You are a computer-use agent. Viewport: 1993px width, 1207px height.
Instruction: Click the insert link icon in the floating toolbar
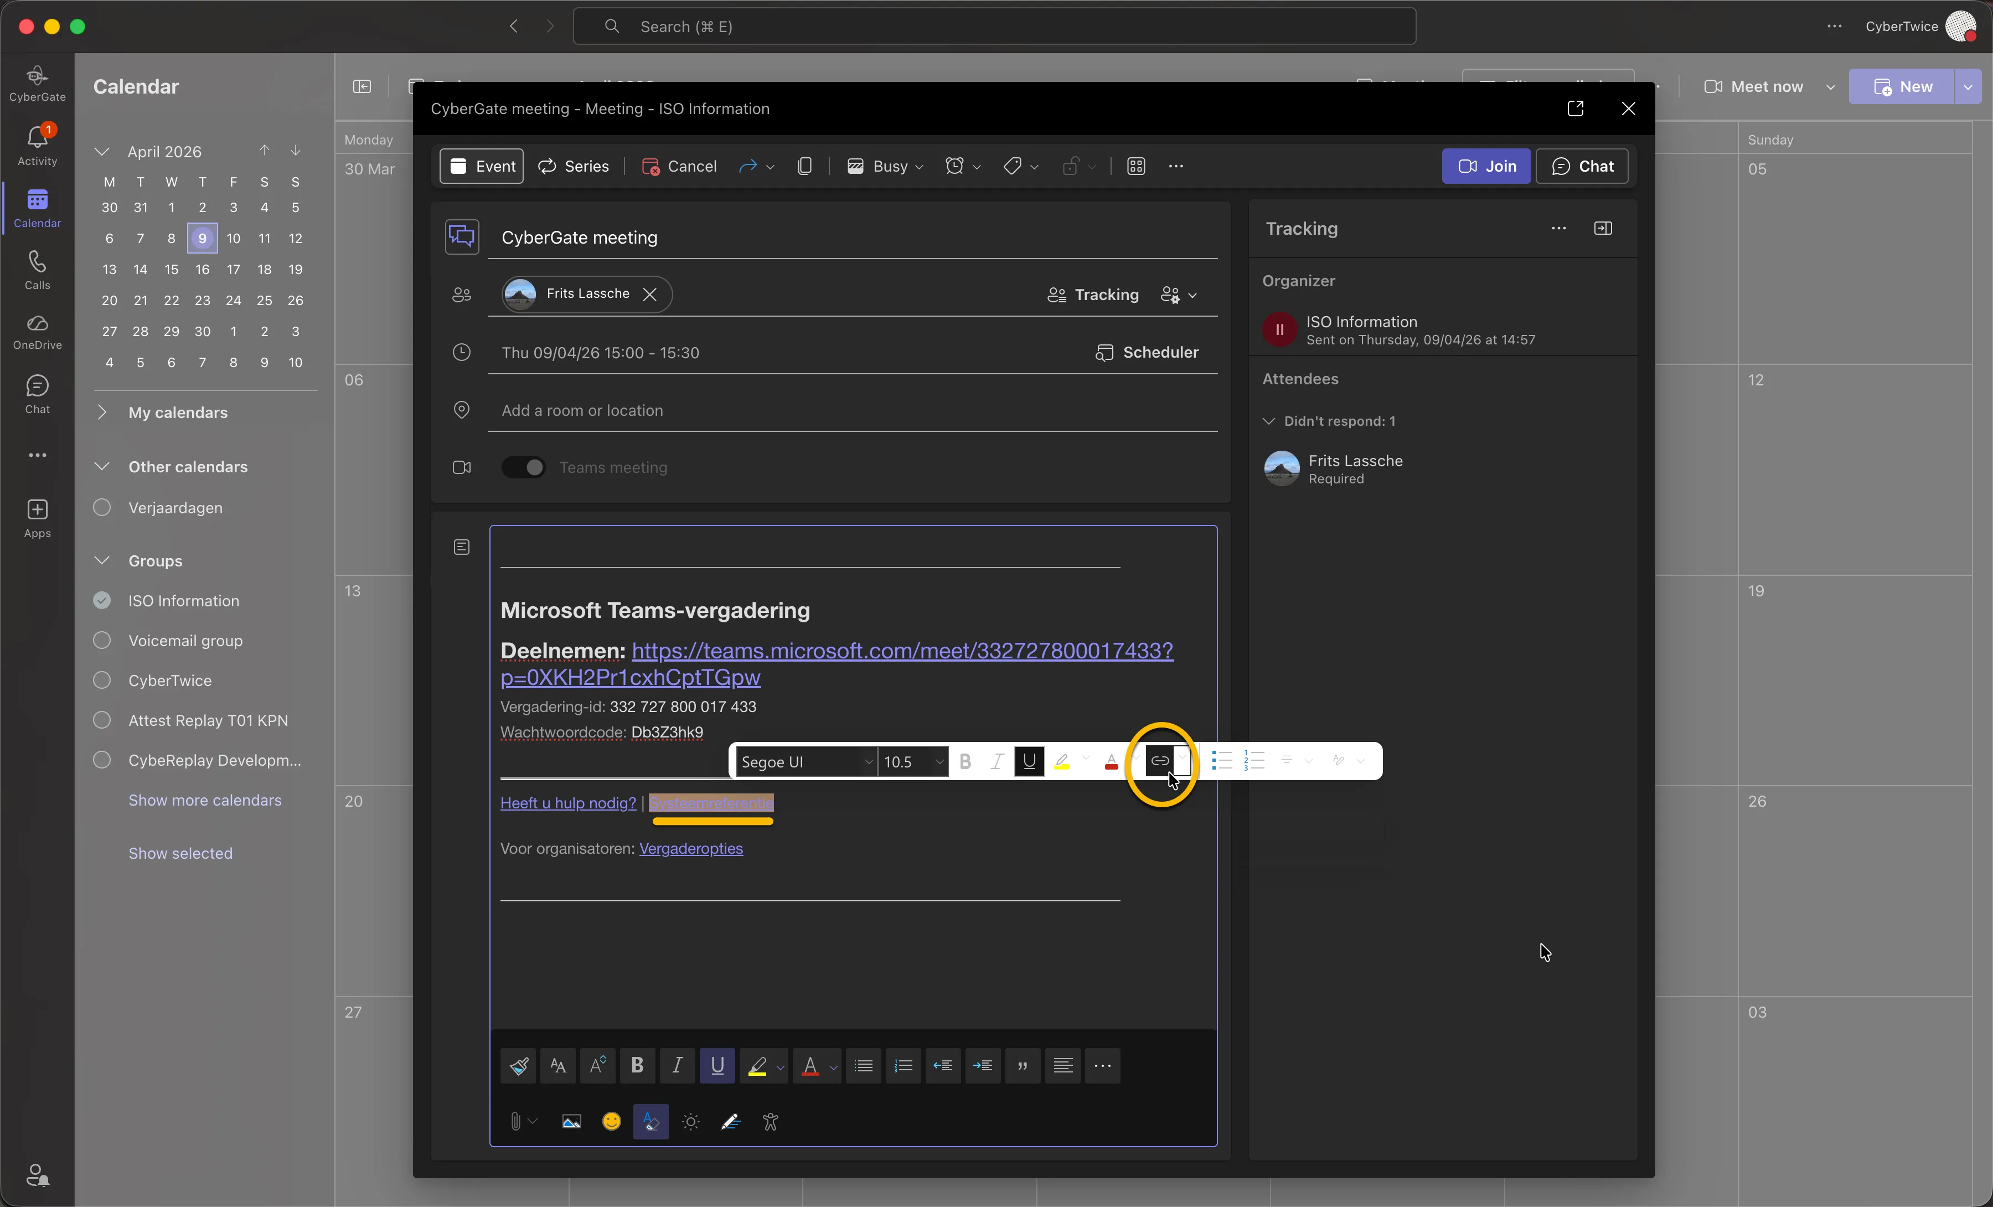[x=1159, y=760]
